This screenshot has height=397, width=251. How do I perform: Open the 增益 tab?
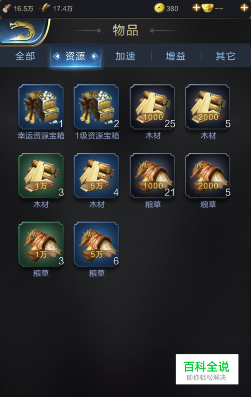[176, 56]
